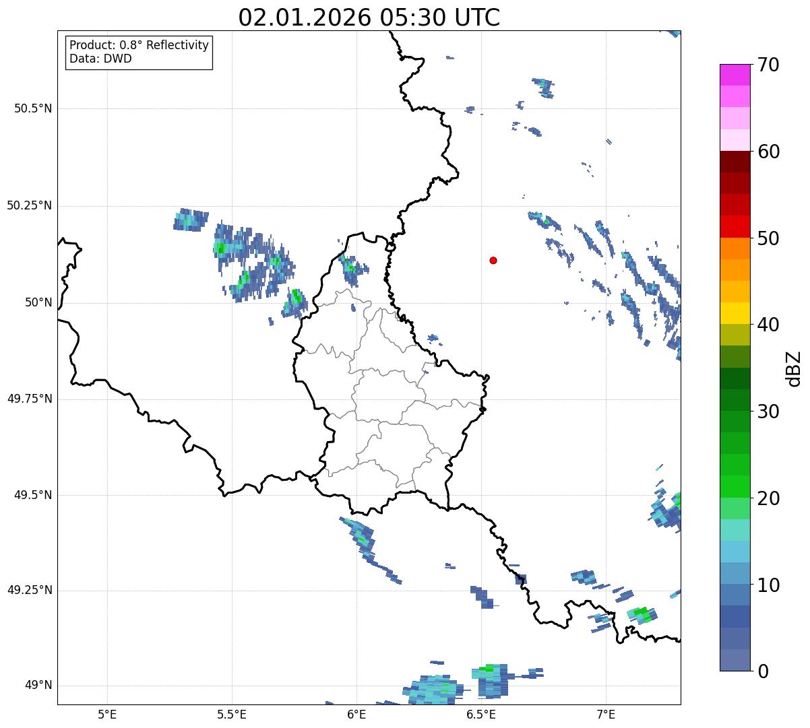Click the red station marker dot
The height and width of the screenshot is (728, 810).
click(493, 260)
